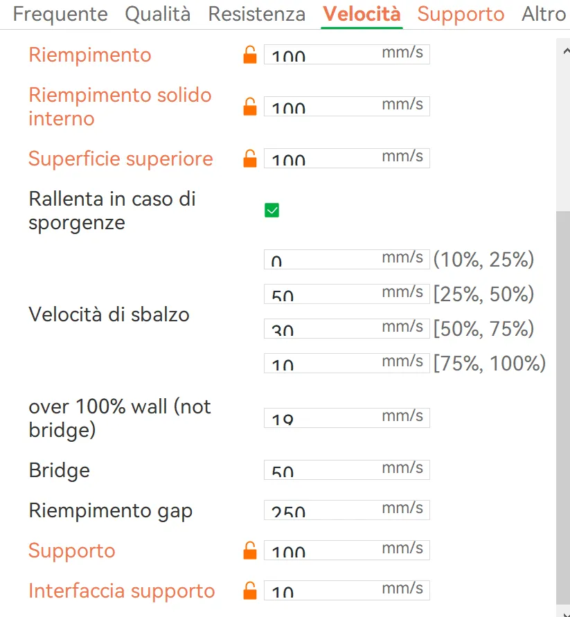Open the Frequente tab
Screen dimensions: 570x617
pyautogui.click(x=60, y=14)
